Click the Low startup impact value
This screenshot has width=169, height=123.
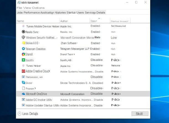(x=114, y=38)
